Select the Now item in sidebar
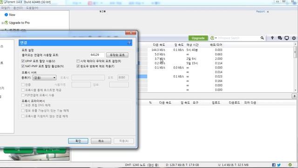This screenshot has height=168, width=298. coord(12,14)
